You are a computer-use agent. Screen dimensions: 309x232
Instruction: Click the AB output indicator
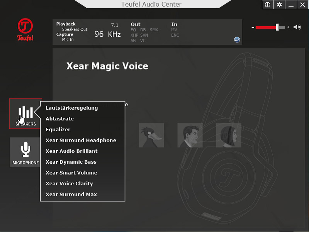point(133,41)
